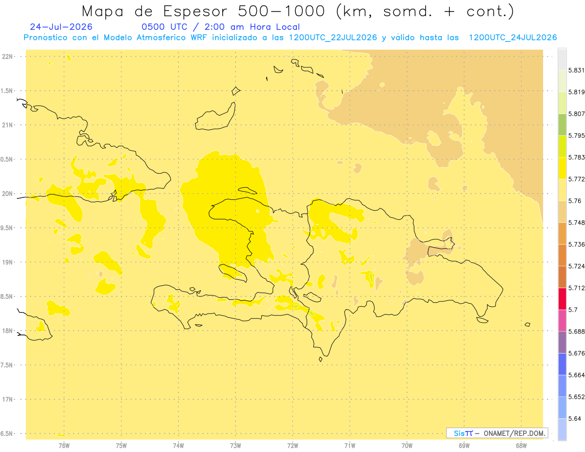Click the 73W longitude label
Screen dimensions: 585x452
click(235, 446)
